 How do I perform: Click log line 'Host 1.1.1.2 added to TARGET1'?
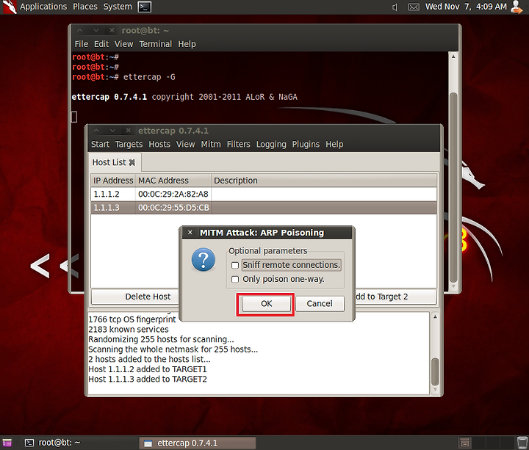pyautogui.click(x=148, y=369)
